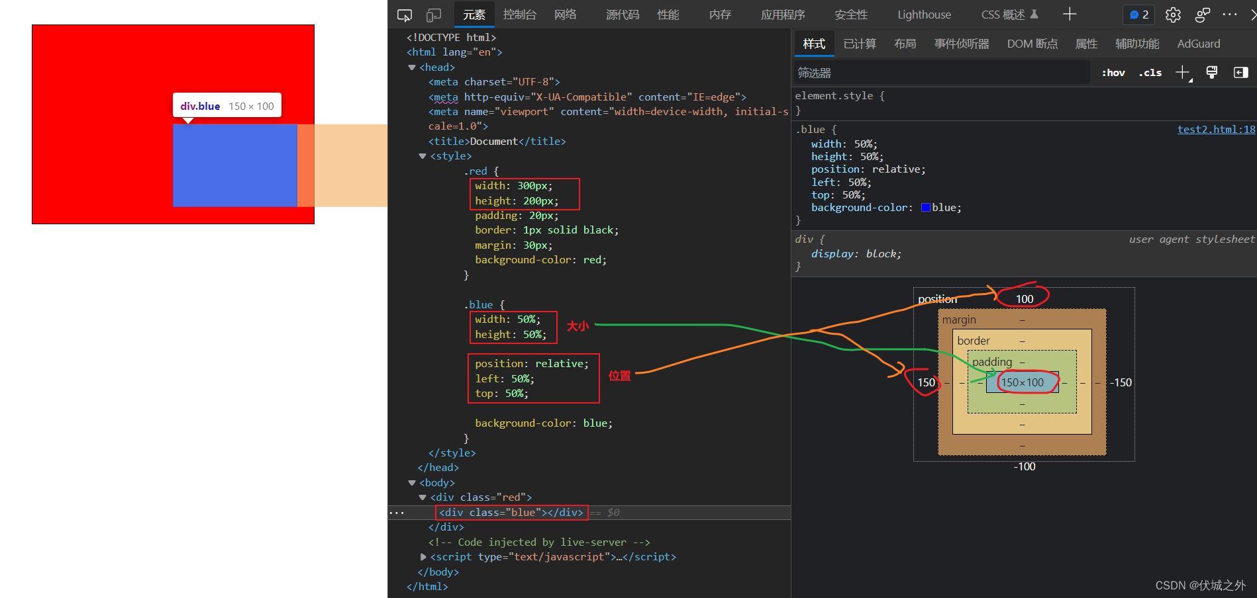Collapse the style element node
Image resolution: width=1257 pixels, height=598 pixels.
pos(423,156)
